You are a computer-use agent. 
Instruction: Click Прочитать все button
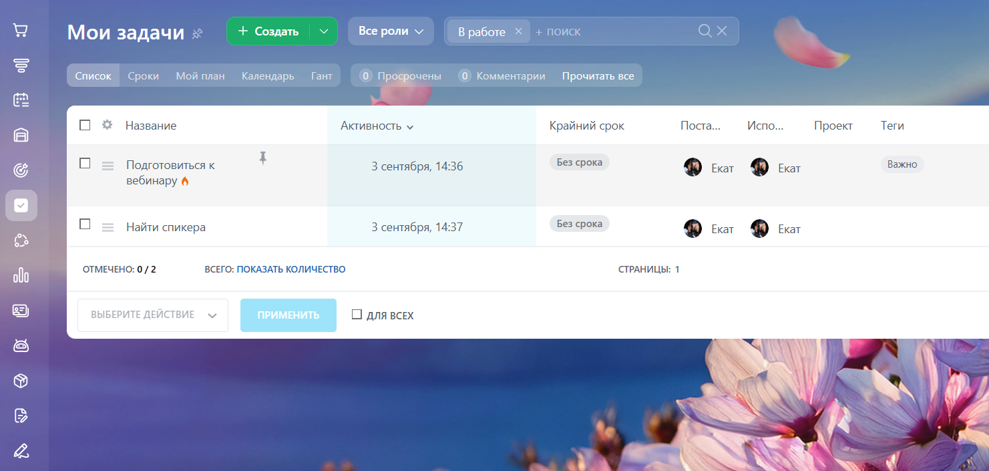click(x=598, y=75)
